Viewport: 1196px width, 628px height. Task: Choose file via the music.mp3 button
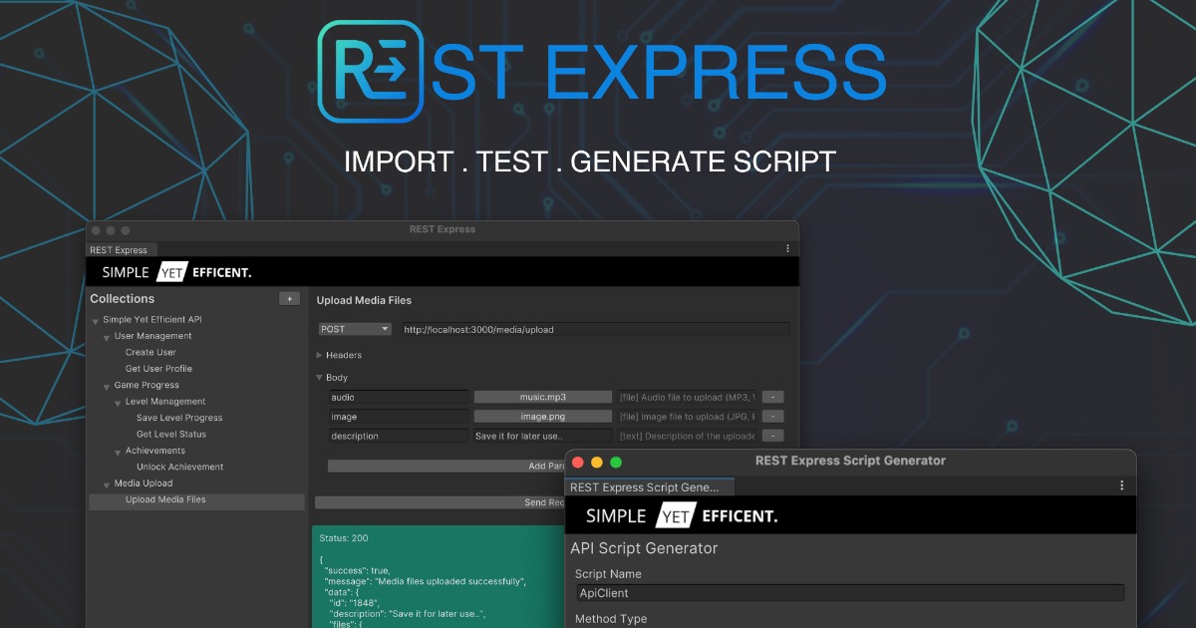543,397
